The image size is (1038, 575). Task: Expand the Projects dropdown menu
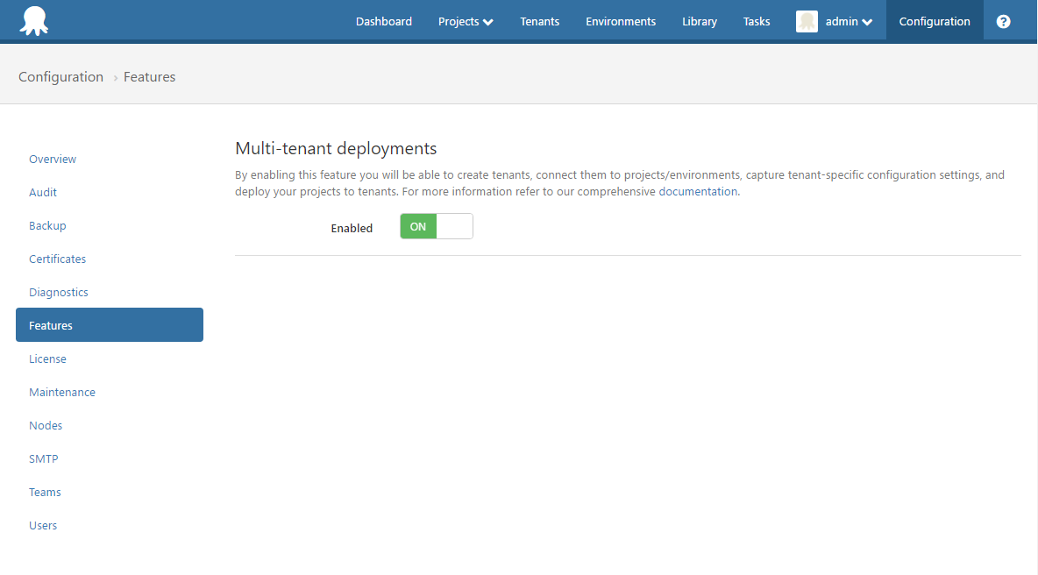(x=465, y=21)
